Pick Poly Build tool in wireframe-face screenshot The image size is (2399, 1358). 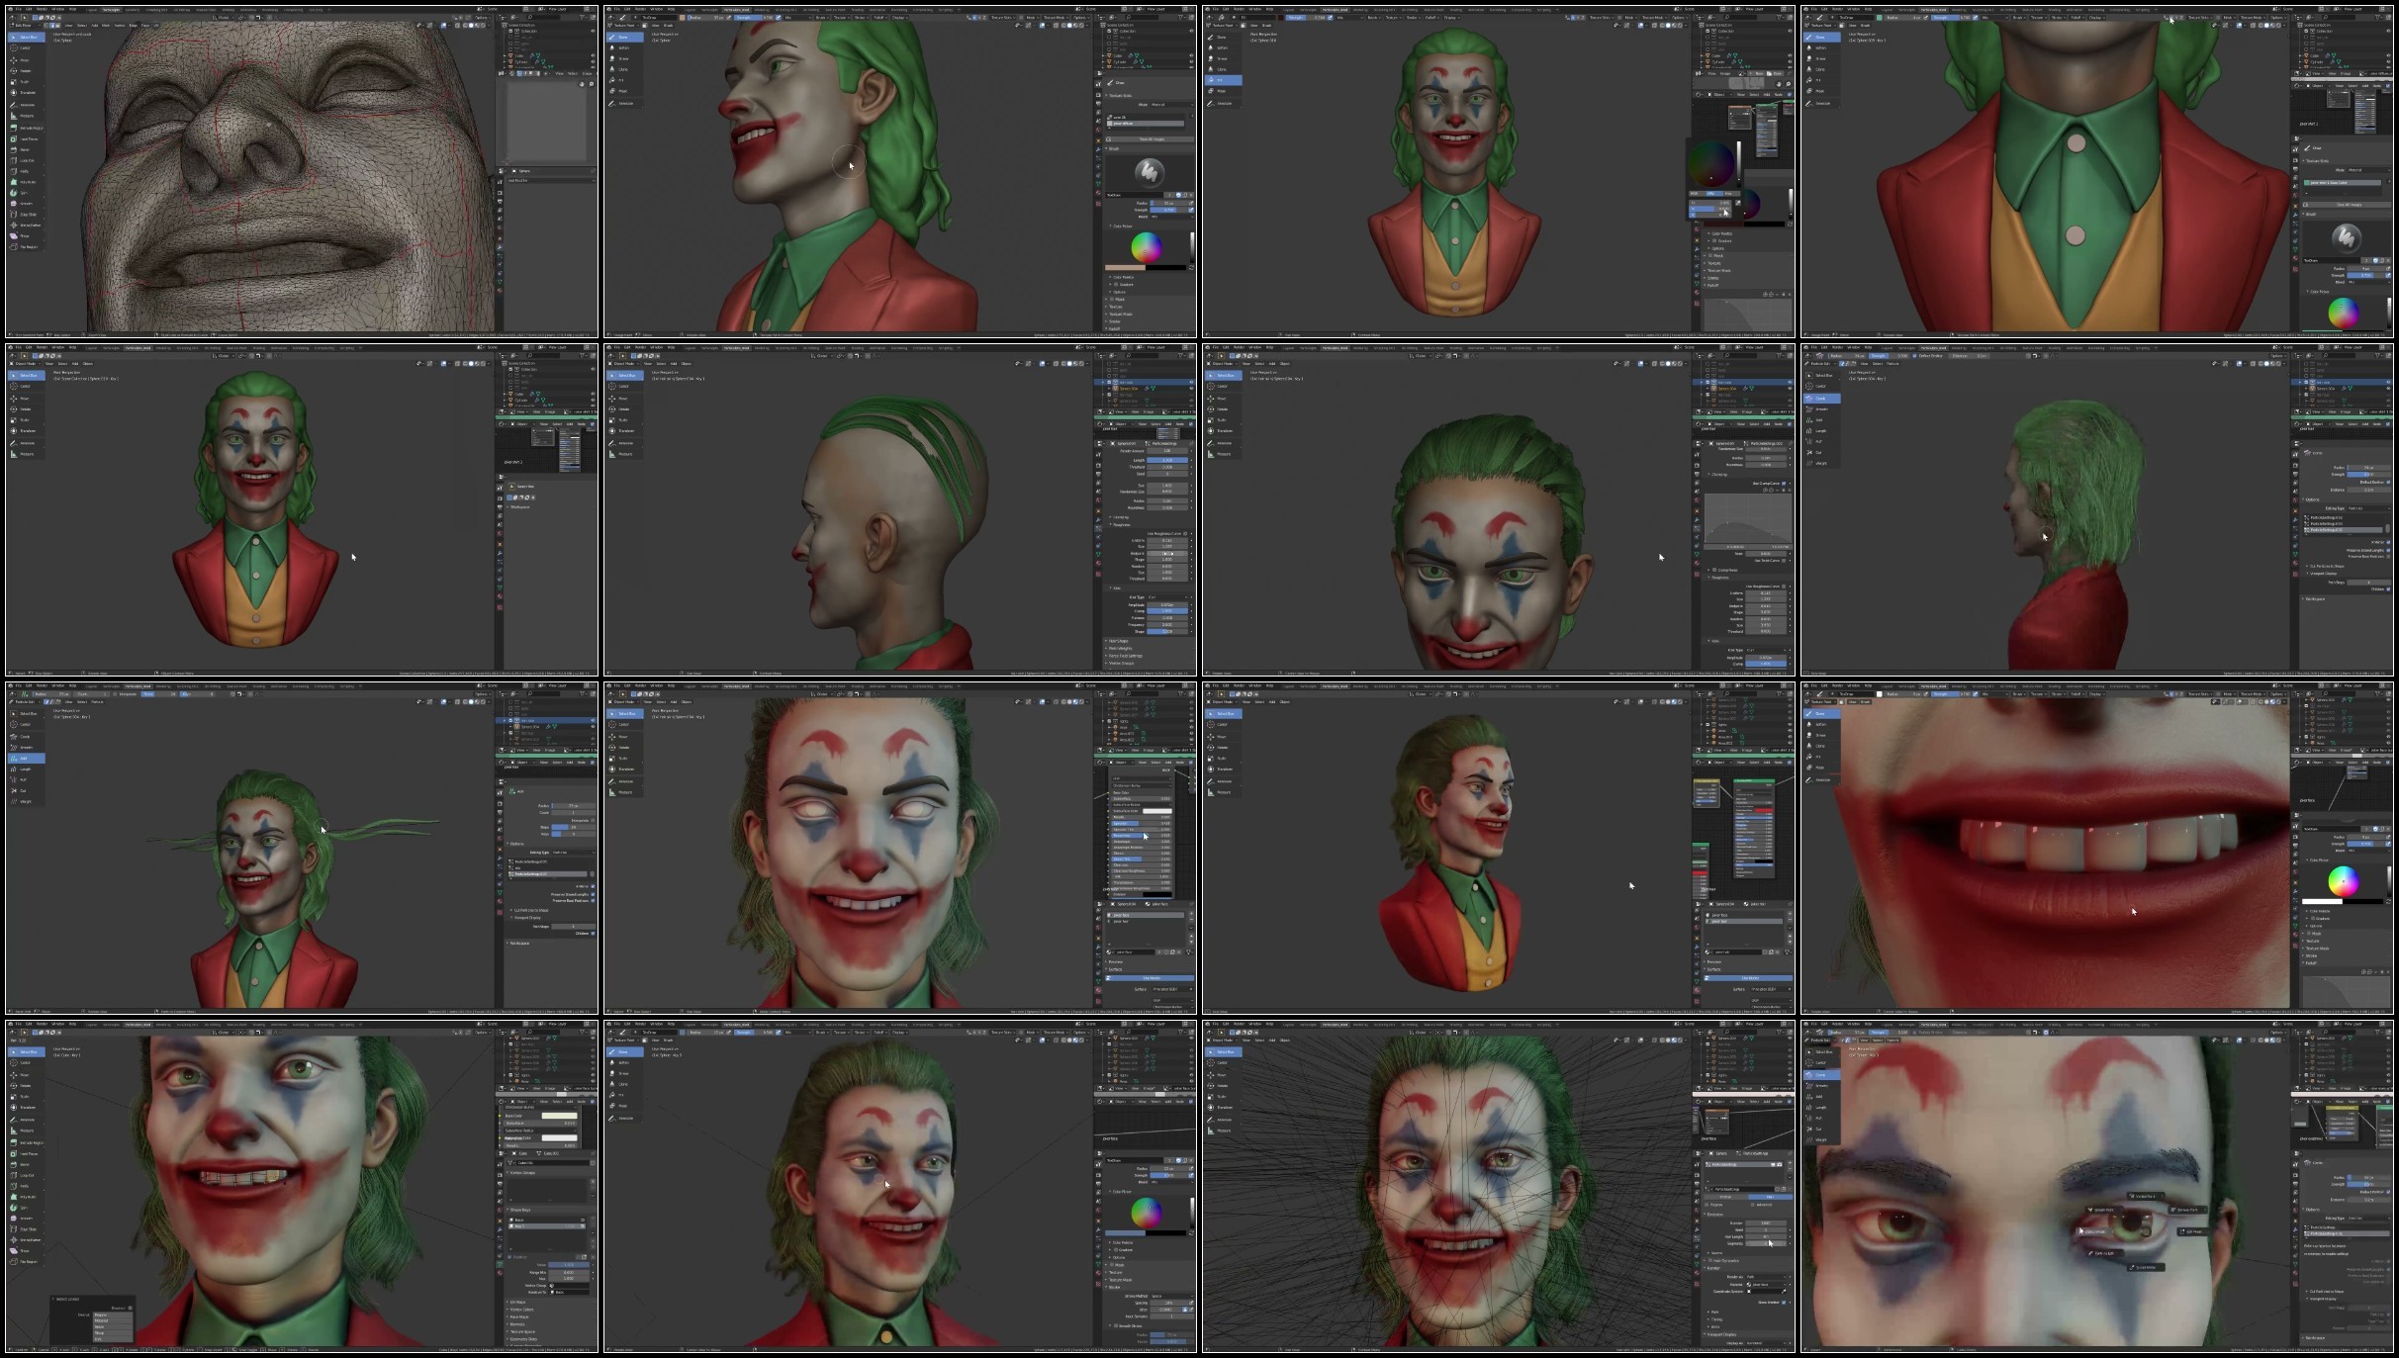pos(26,182)
